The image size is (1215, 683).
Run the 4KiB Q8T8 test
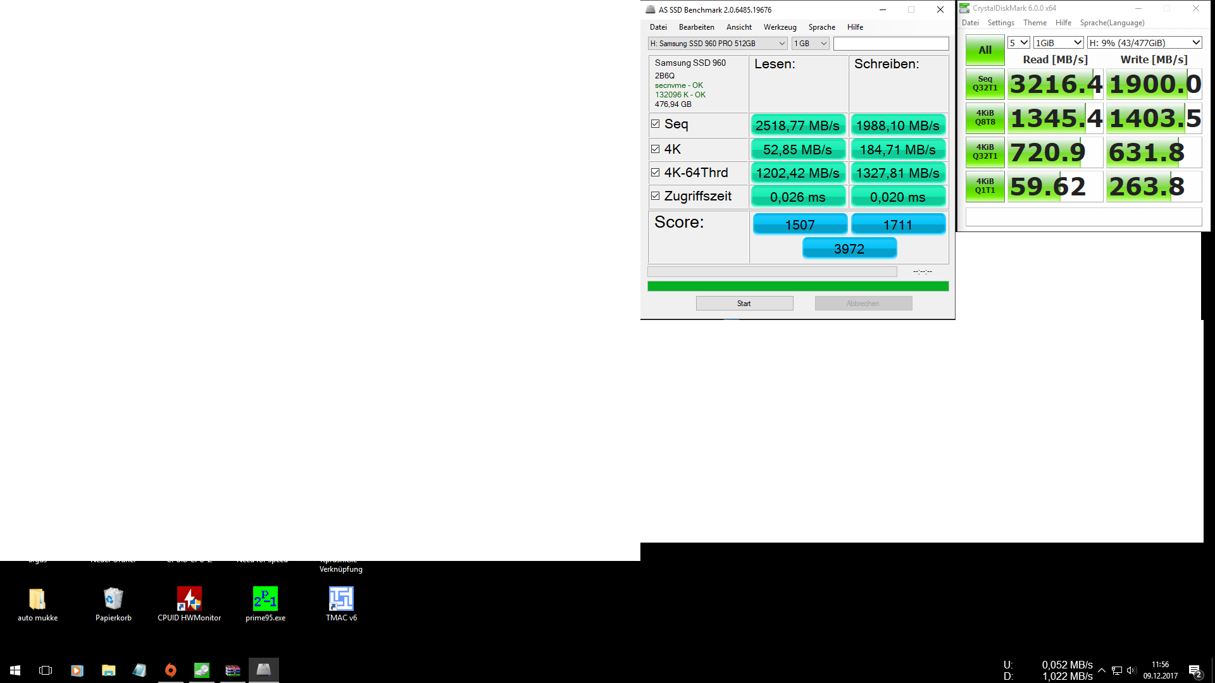pyautogui.click(x=985, y=118)
